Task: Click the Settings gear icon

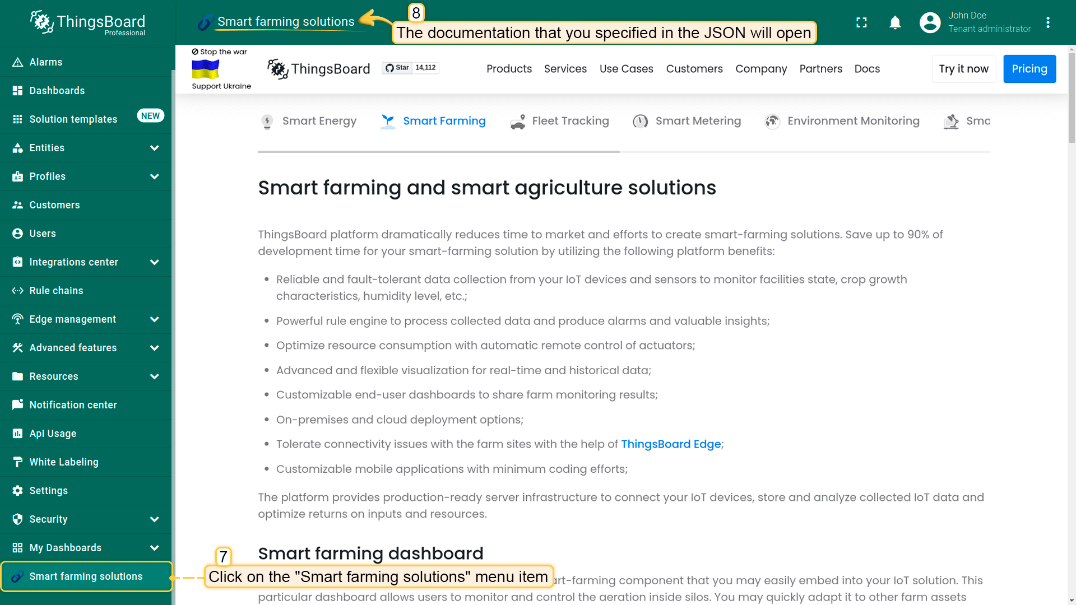Action: (x=17, y=491)
